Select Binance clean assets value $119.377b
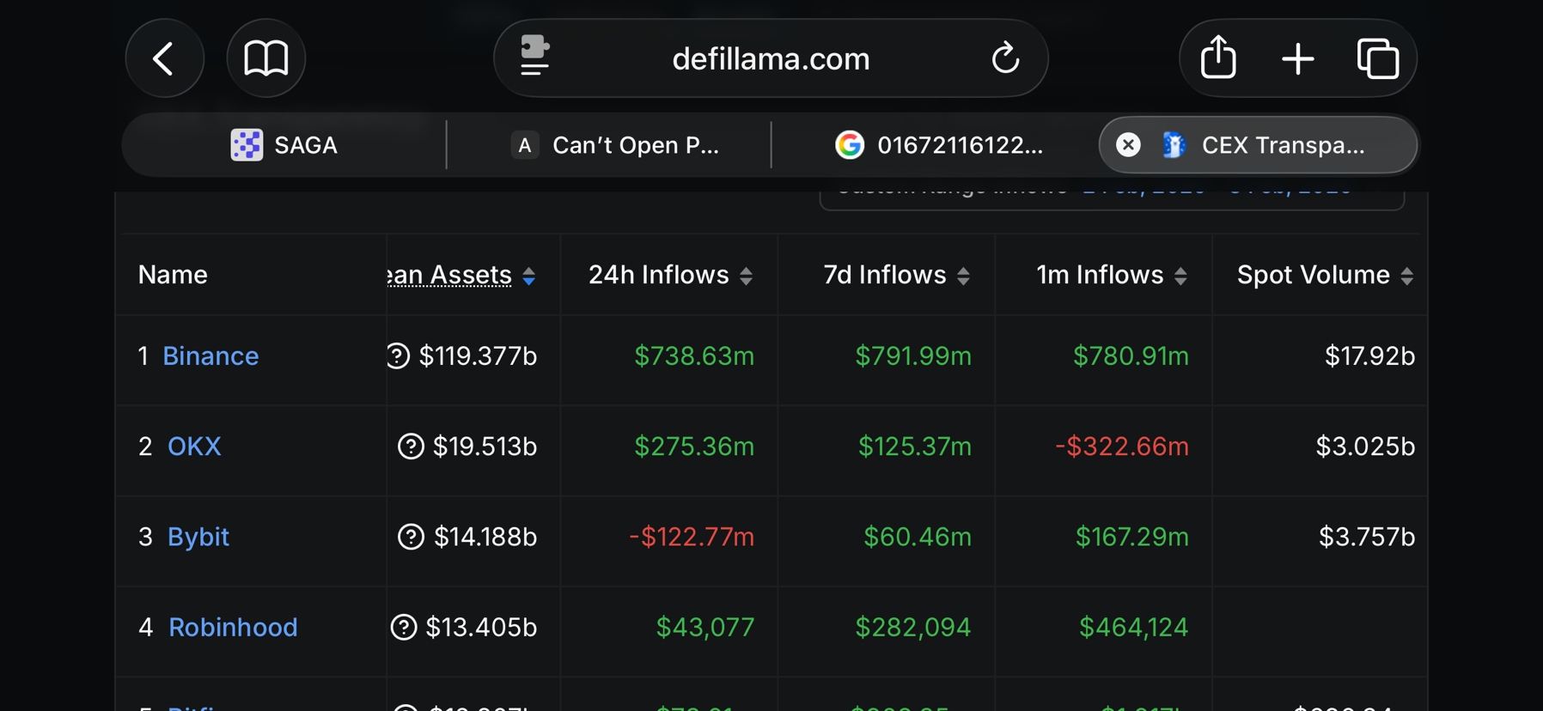The height and width of the screenshot is (711, 1543). point(478,355)
